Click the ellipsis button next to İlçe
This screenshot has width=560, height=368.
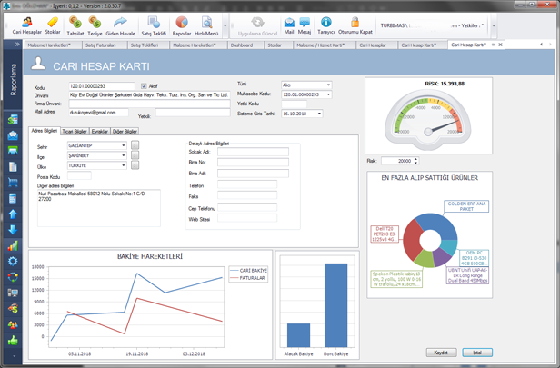point(135,155)
